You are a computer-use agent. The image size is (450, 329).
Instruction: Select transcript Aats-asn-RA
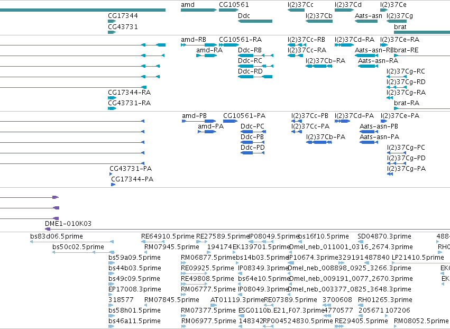[368, 66]
